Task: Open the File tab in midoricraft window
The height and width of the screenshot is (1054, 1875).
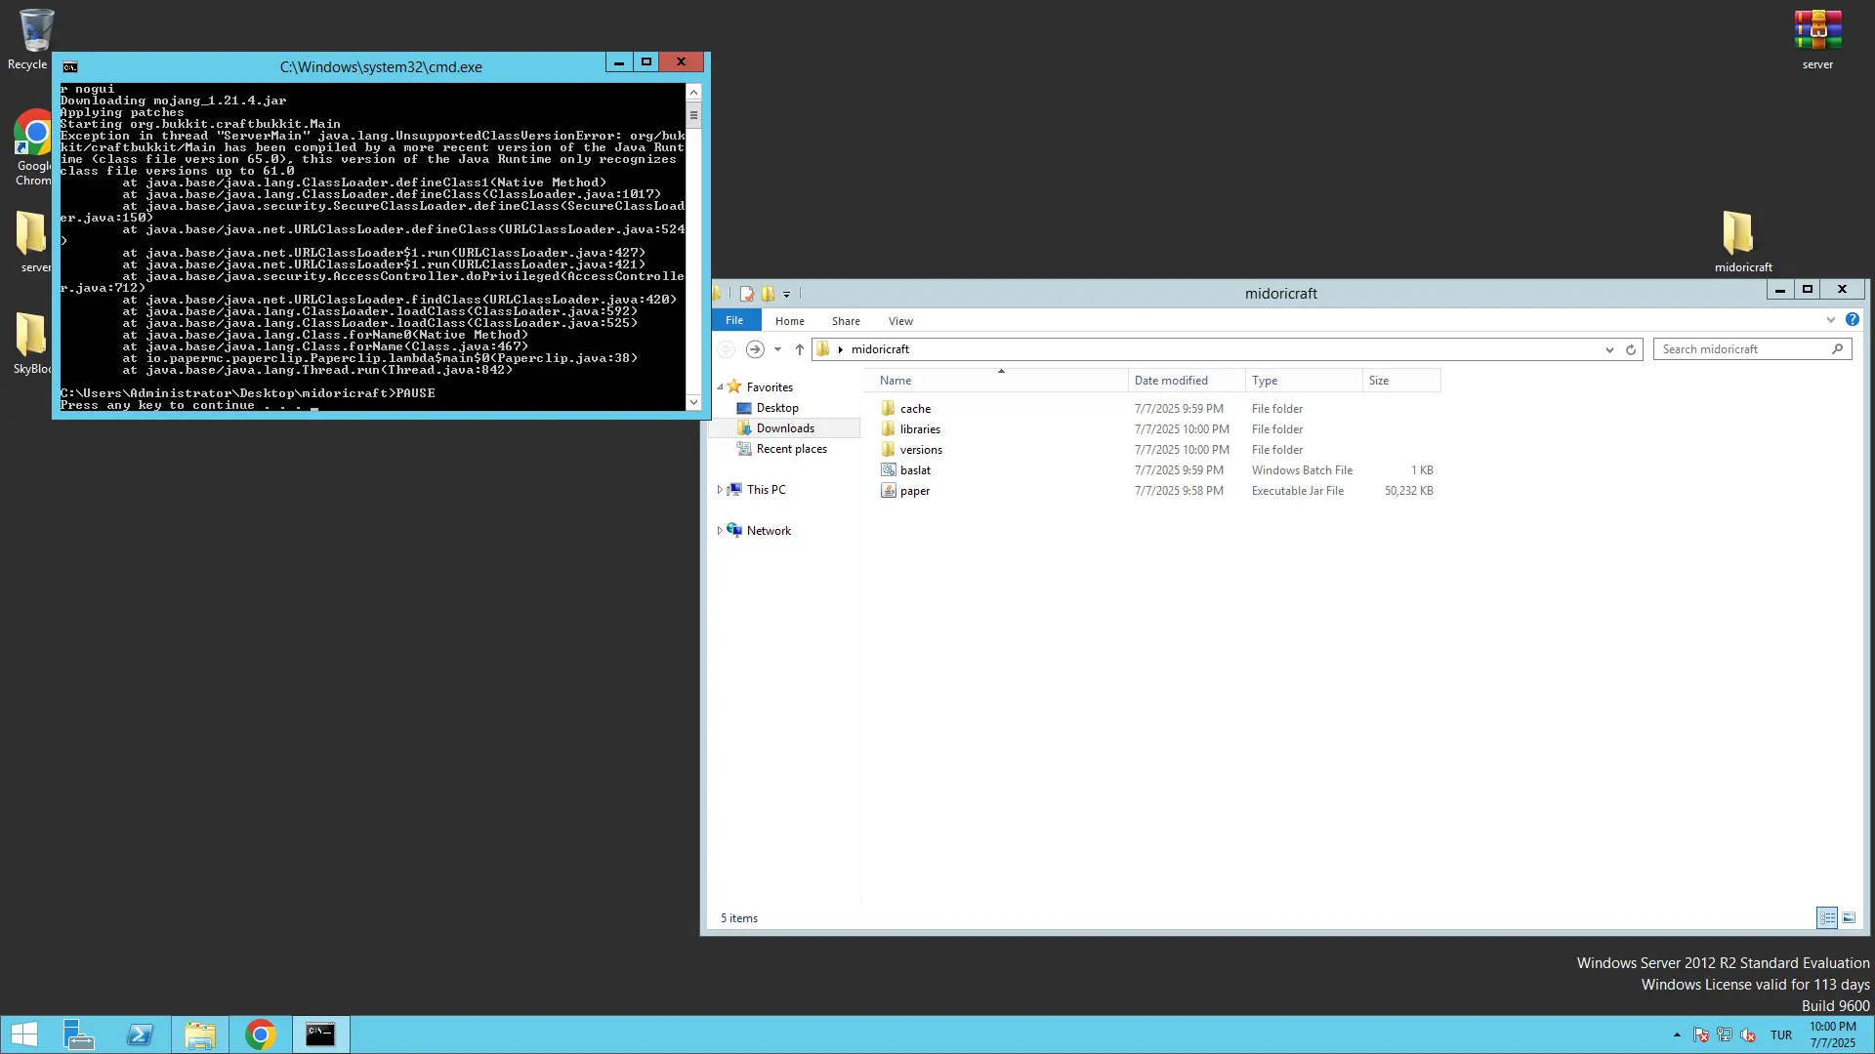Action: coord(734,320)
